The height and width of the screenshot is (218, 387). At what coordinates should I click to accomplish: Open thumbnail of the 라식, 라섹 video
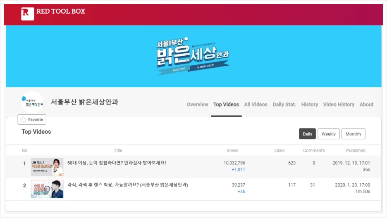pyautogui.click(x=47, y=189)
